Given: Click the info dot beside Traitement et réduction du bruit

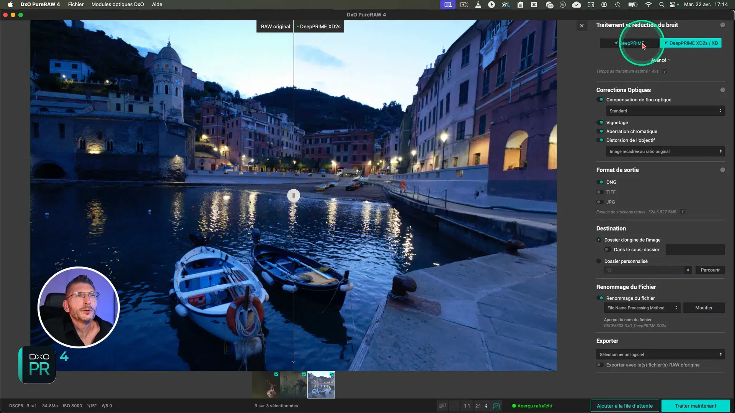Looking at the screenshot, I should (x=723, y=25).
